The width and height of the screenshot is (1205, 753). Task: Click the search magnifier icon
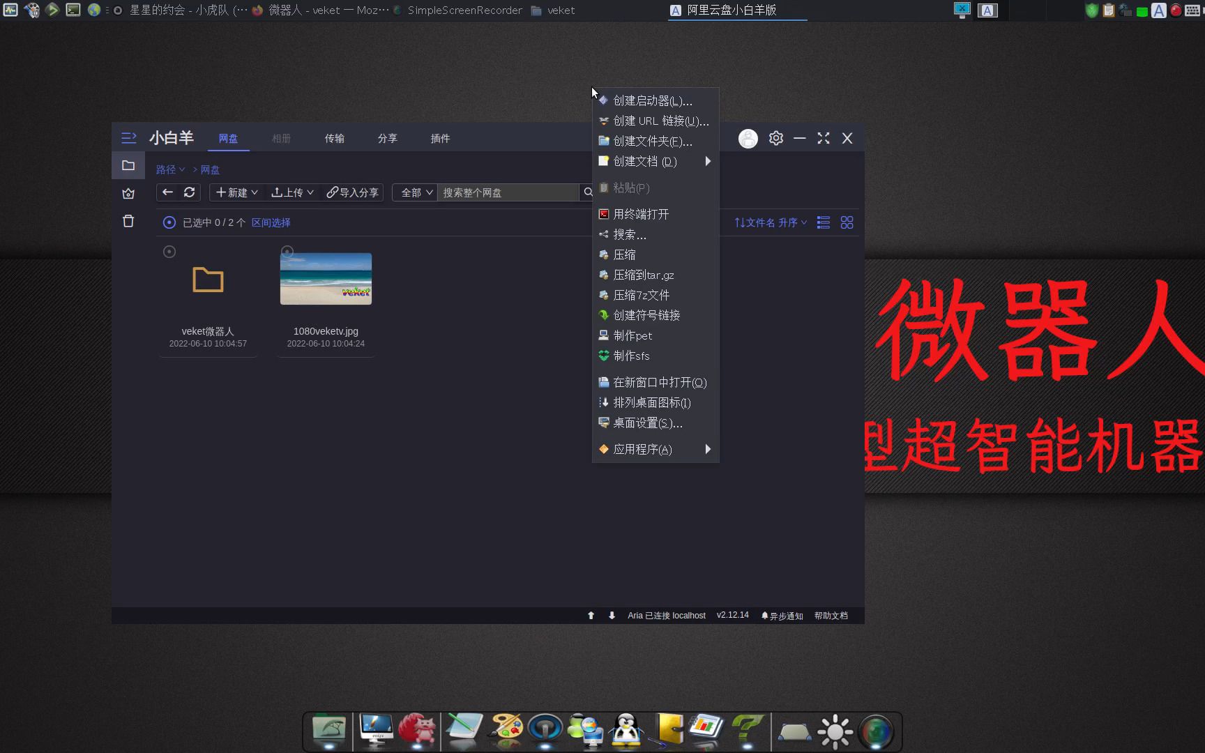[588, 192]
